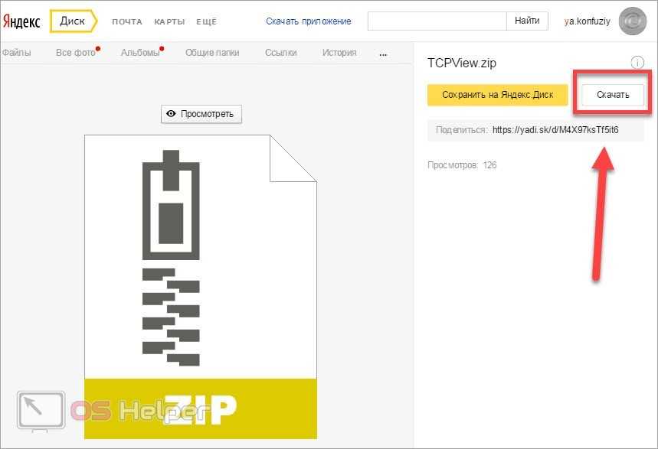Open Почта from the top menu
The height and width of the screenshot is (449, 658).
pos(127,22)
